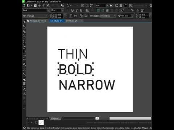The image size is (174, 130).
Task: Switch to the Sin título-1 tab
Action: pos(56,21)
